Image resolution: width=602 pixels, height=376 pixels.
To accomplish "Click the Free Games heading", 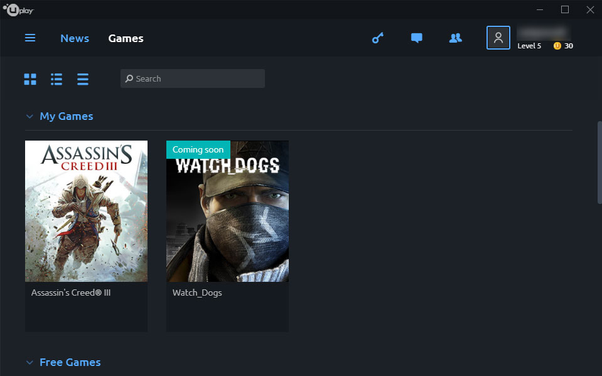I will point(70,362).
